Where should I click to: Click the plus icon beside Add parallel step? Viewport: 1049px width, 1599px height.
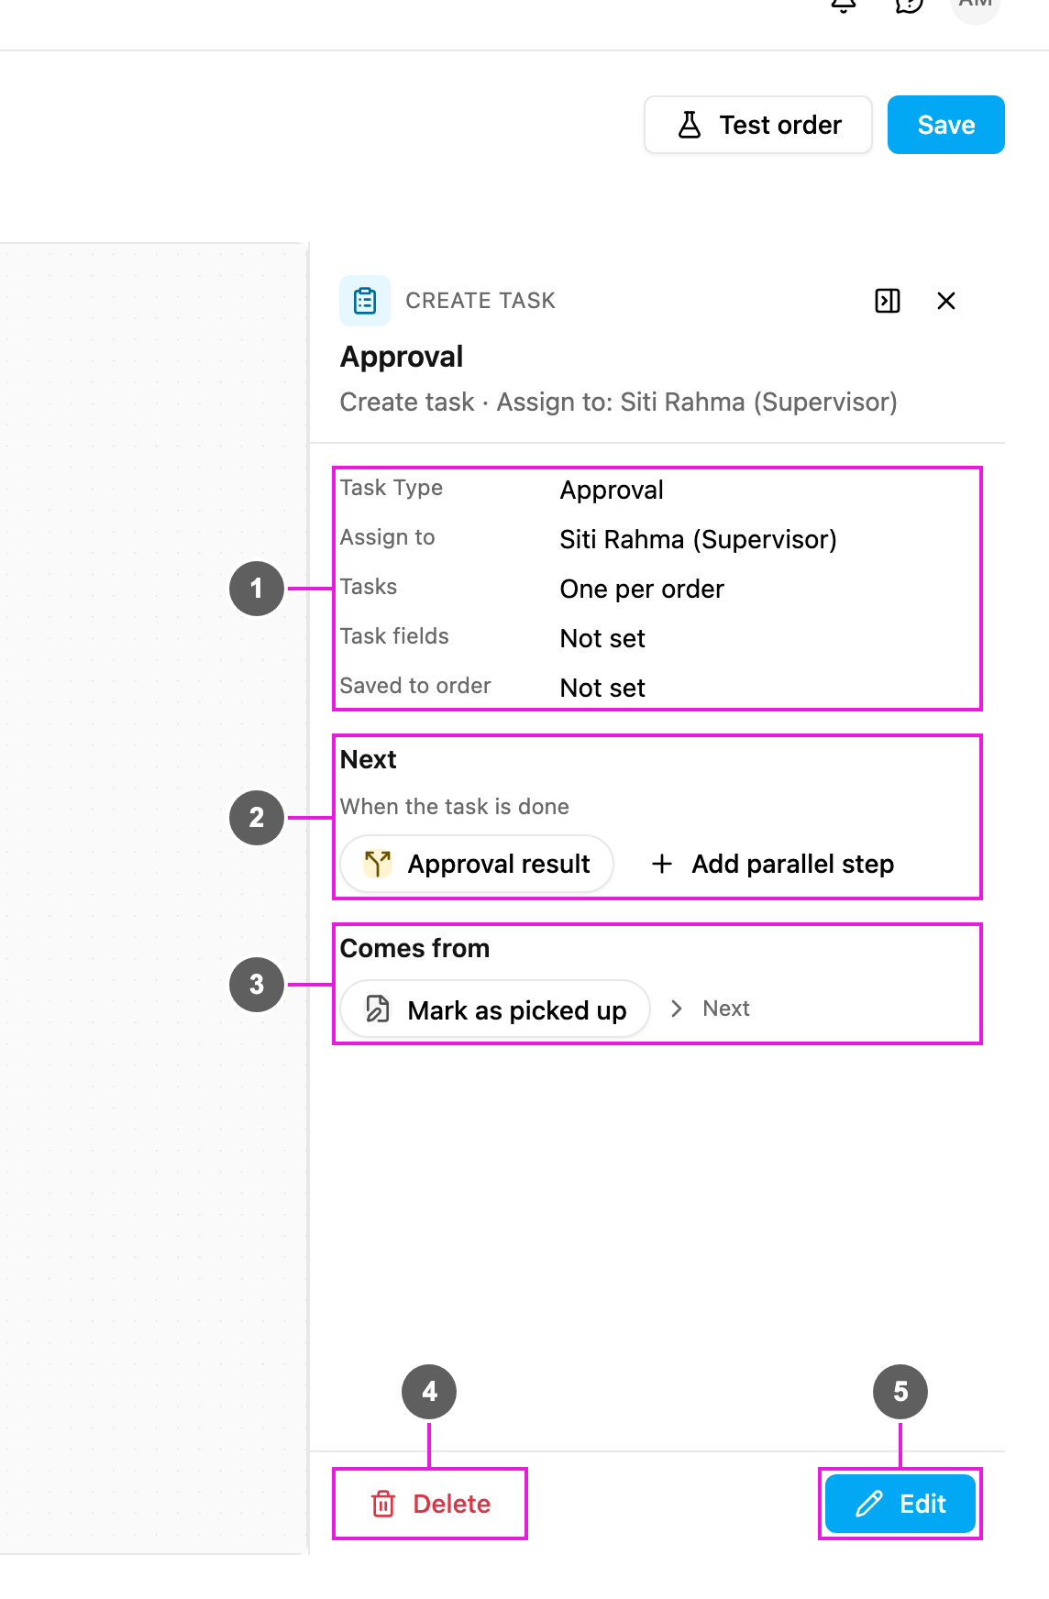[x=661, y=864]
